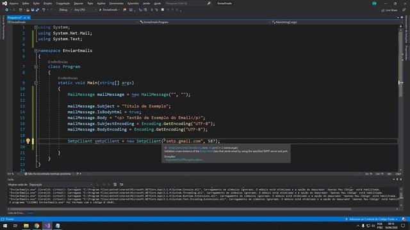Click the ArgumentOutOfRangeException link in tooltip
410x230 pixels.
click(x=184, y=160)
